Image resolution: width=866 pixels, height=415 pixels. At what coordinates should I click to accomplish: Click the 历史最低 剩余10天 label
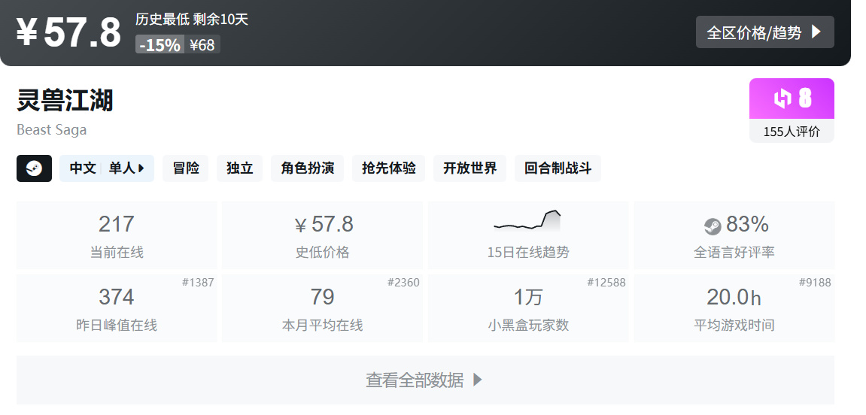(192, 20)
